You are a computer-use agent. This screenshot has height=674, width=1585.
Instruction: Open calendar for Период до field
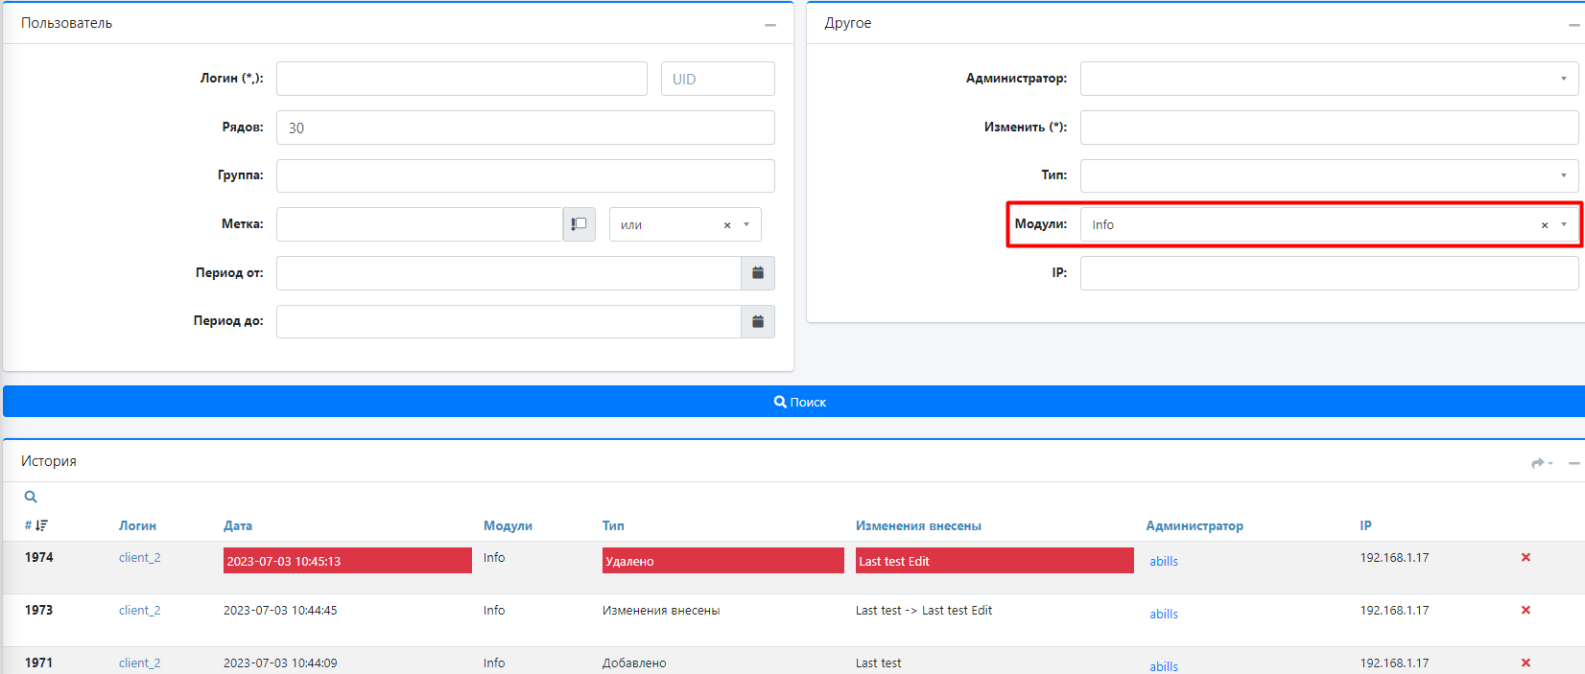tap(757, 322)
